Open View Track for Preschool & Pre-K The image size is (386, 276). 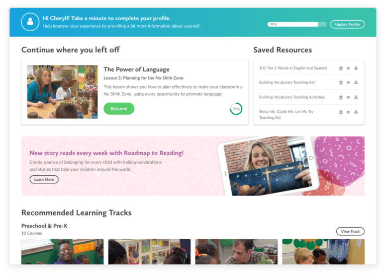[350, 231]
